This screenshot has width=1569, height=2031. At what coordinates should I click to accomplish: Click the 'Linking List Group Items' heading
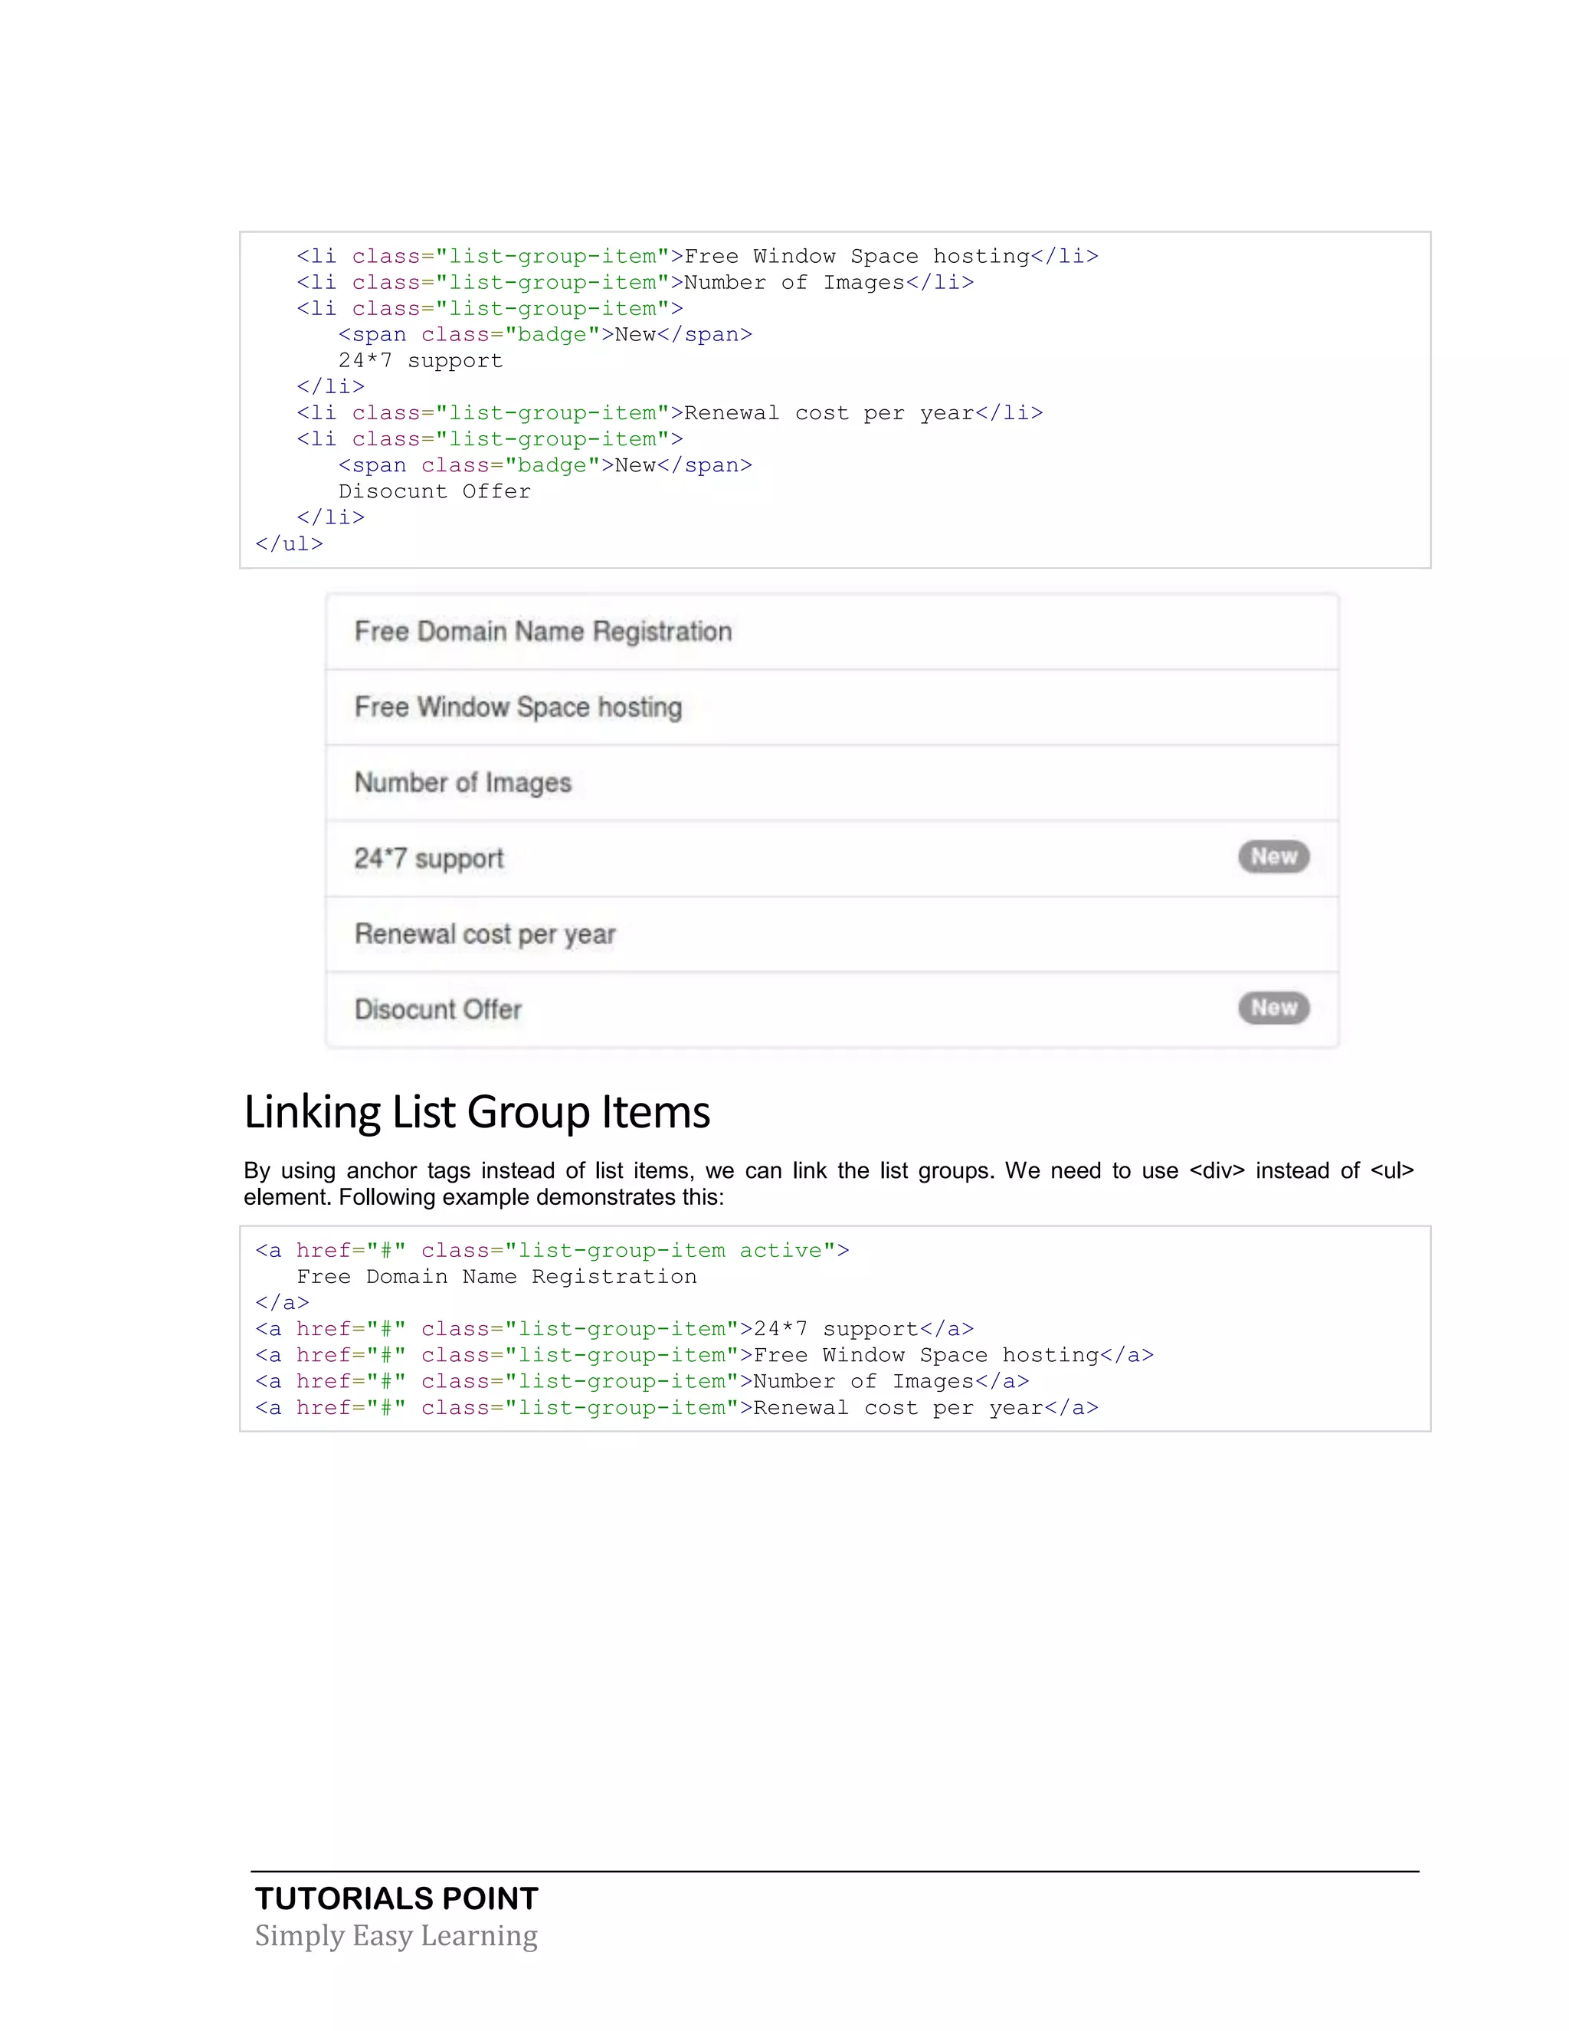[477, 1112]
